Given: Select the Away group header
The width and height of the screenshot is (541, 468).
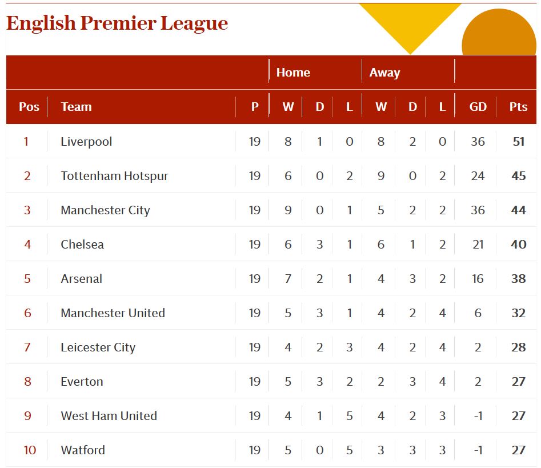Looking at the screenshot, I should coord(384,73).
